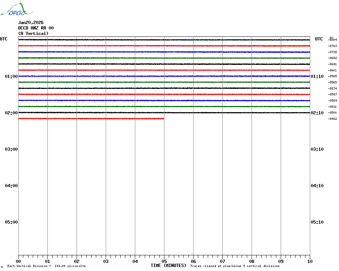This screenshot has width=339, height=271.
Task: Click the 04 minute axis label
Action: tap(135, 262)
